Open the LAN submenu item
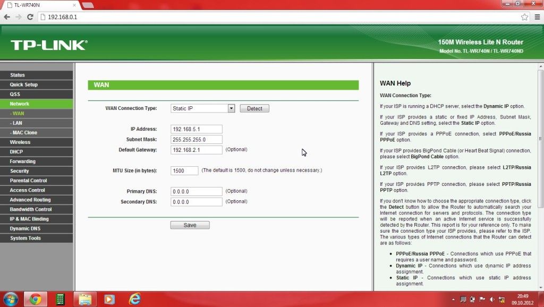 (x=37, y=123)
